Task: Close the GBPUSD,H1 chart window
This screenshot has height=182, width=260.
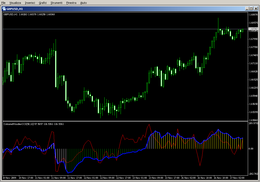Action: 256,9
